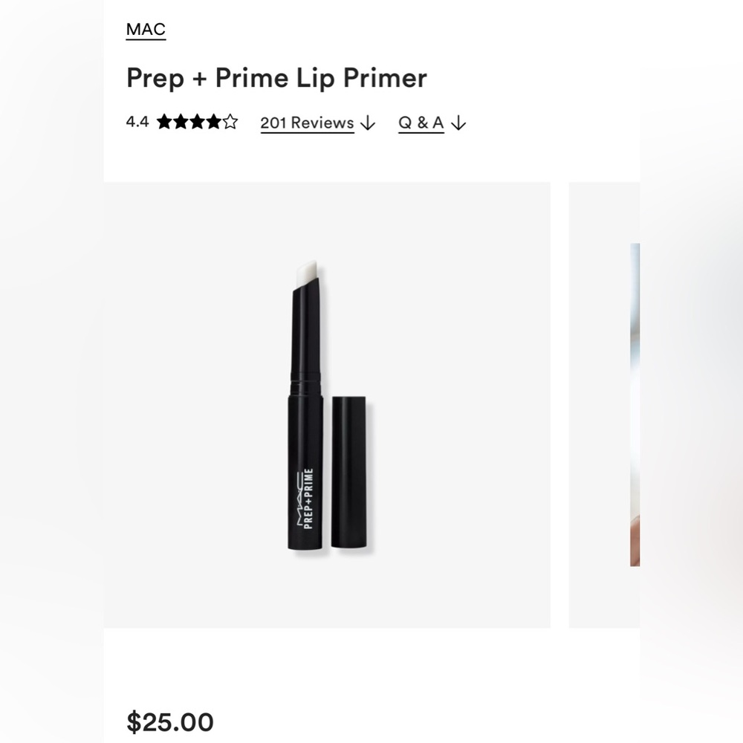Viewport: 743px width, 743px height.
Task: Click the PREP+PRIME label on the tube
Action: coord(308,499)
